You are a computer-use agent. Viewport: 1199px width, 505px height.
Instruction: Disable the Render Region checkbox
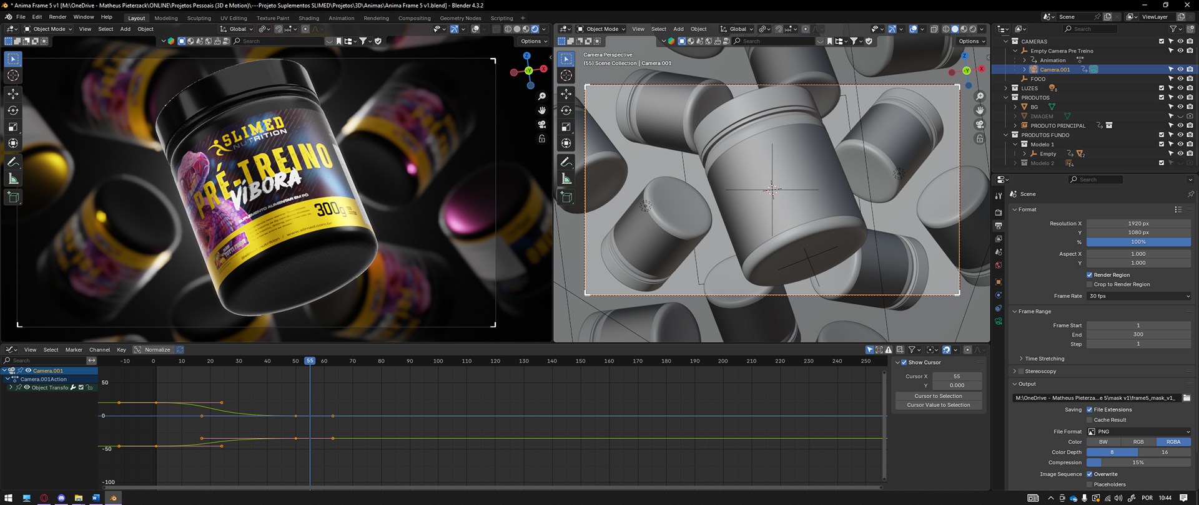point(1090,275)
